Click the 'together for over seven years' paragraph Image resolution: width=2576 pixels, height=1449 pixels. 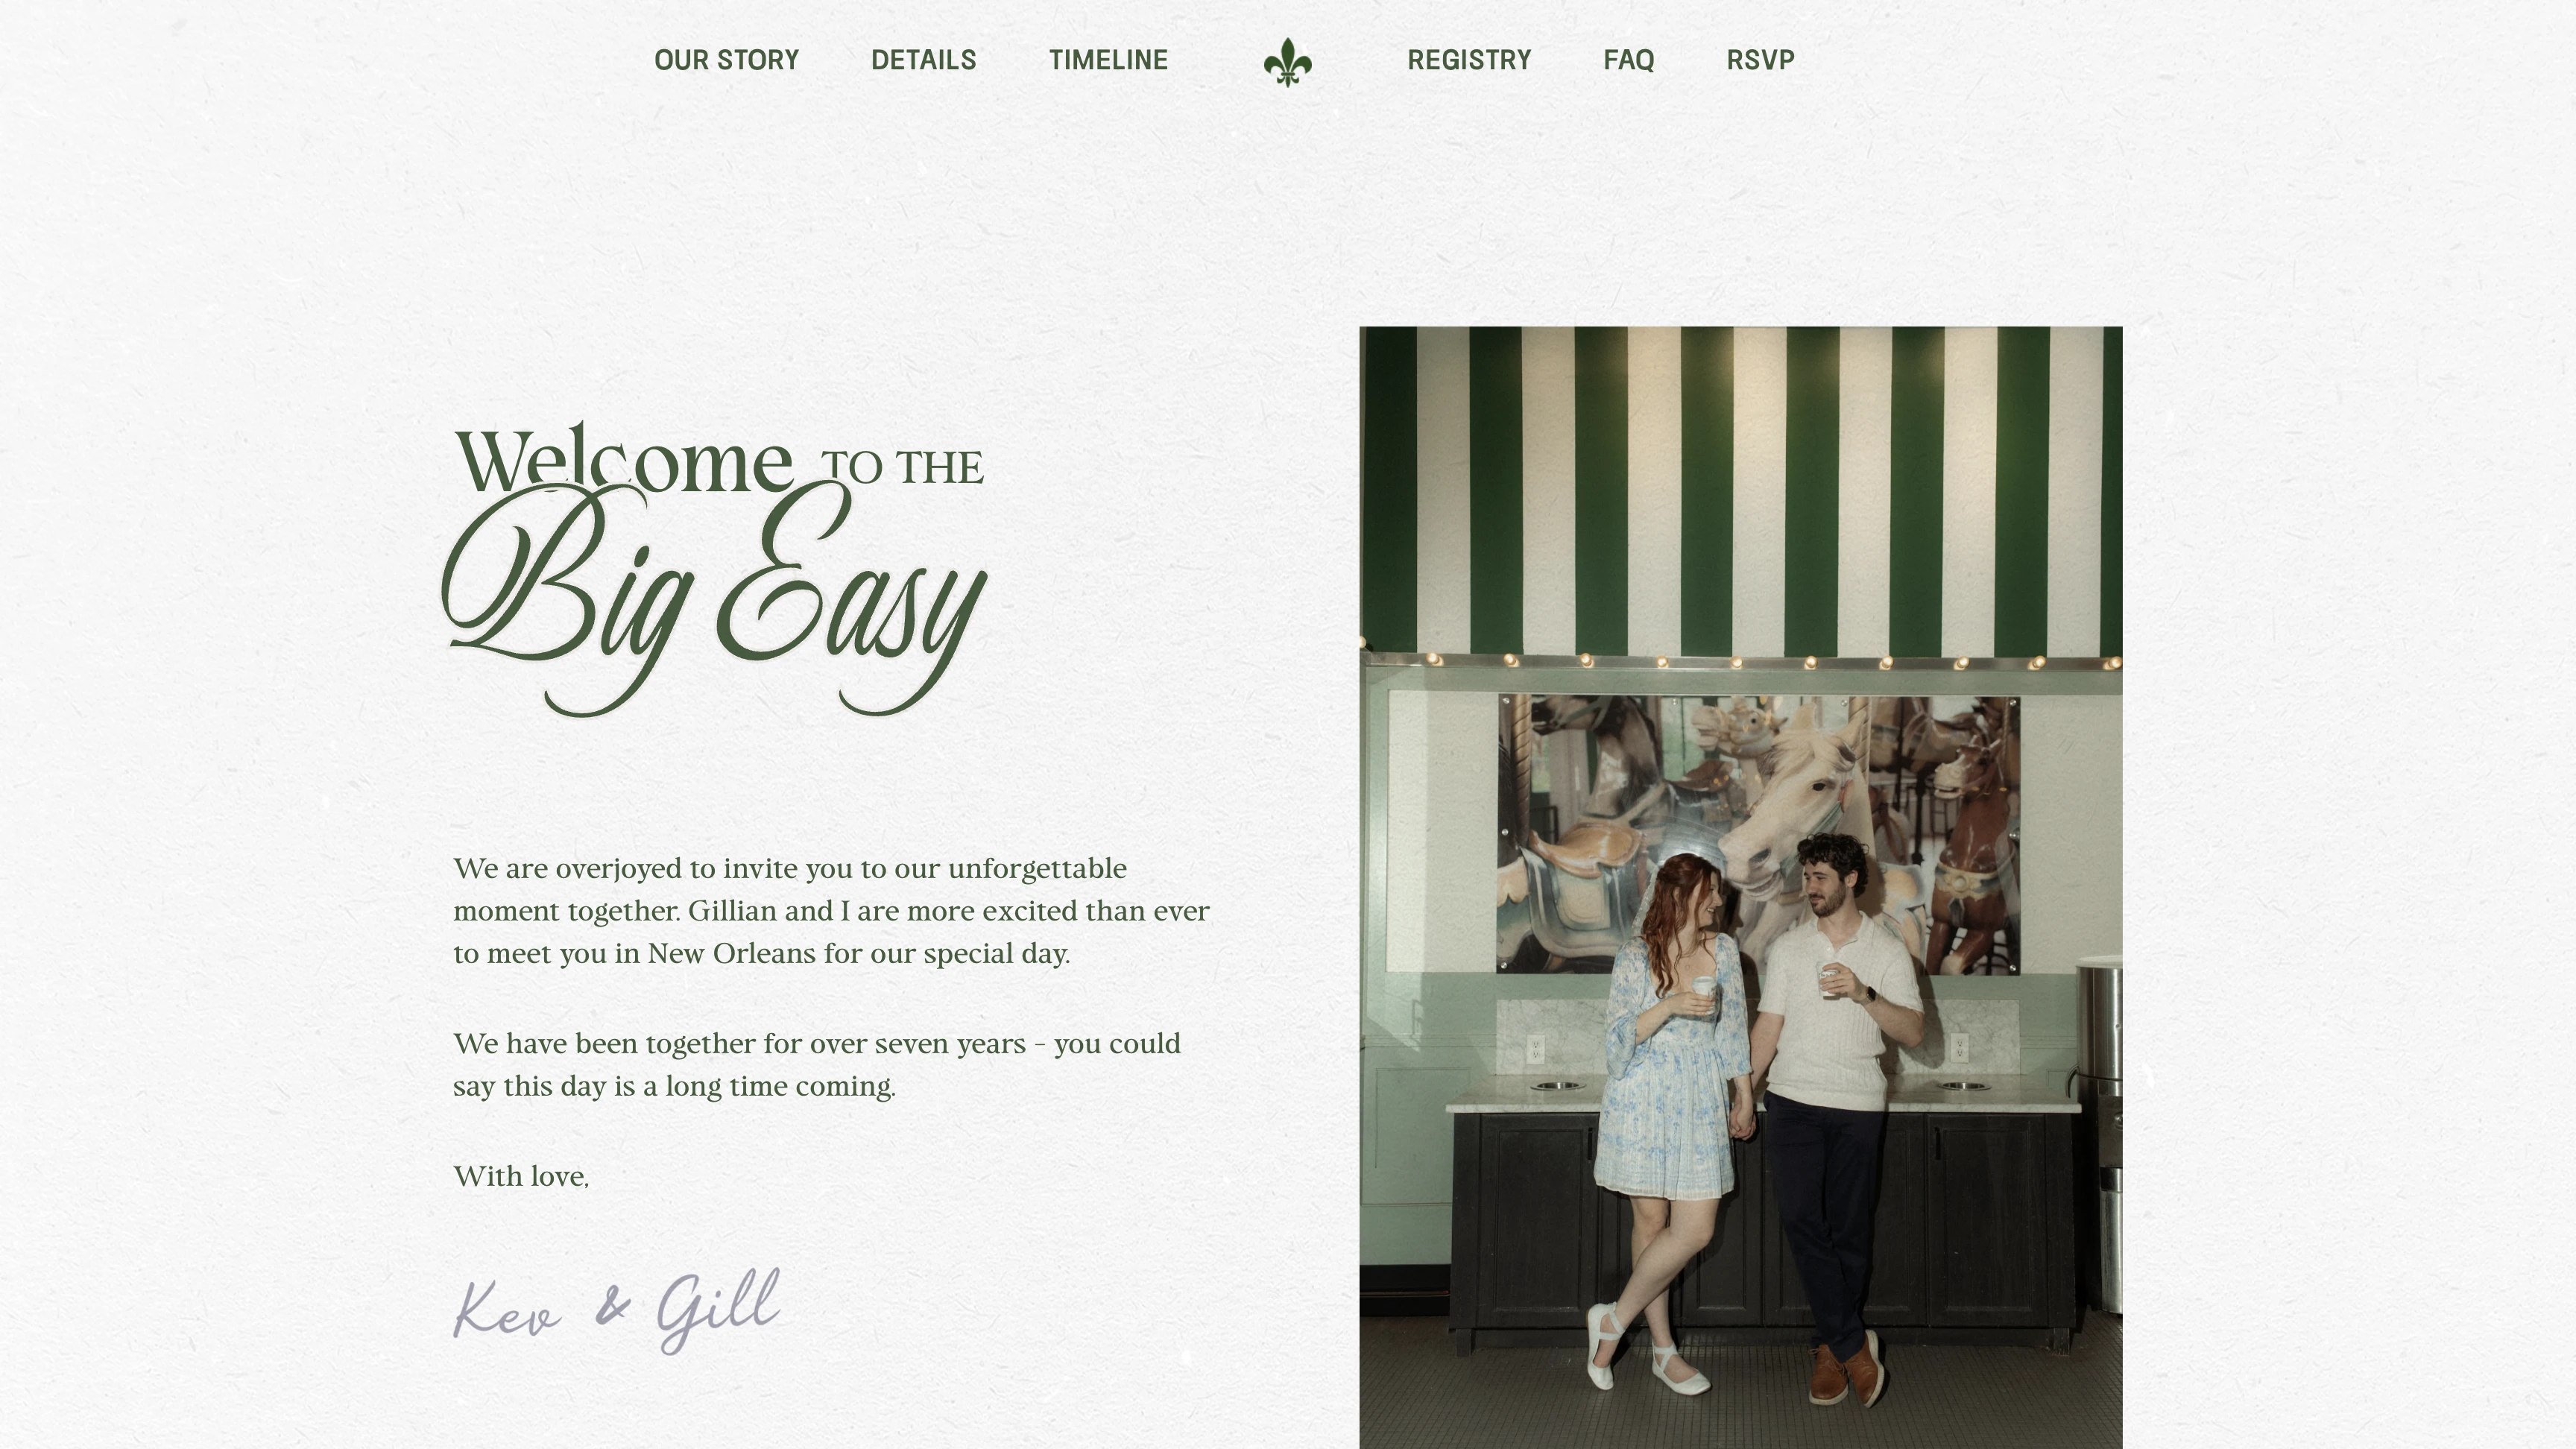(817, 1065)
